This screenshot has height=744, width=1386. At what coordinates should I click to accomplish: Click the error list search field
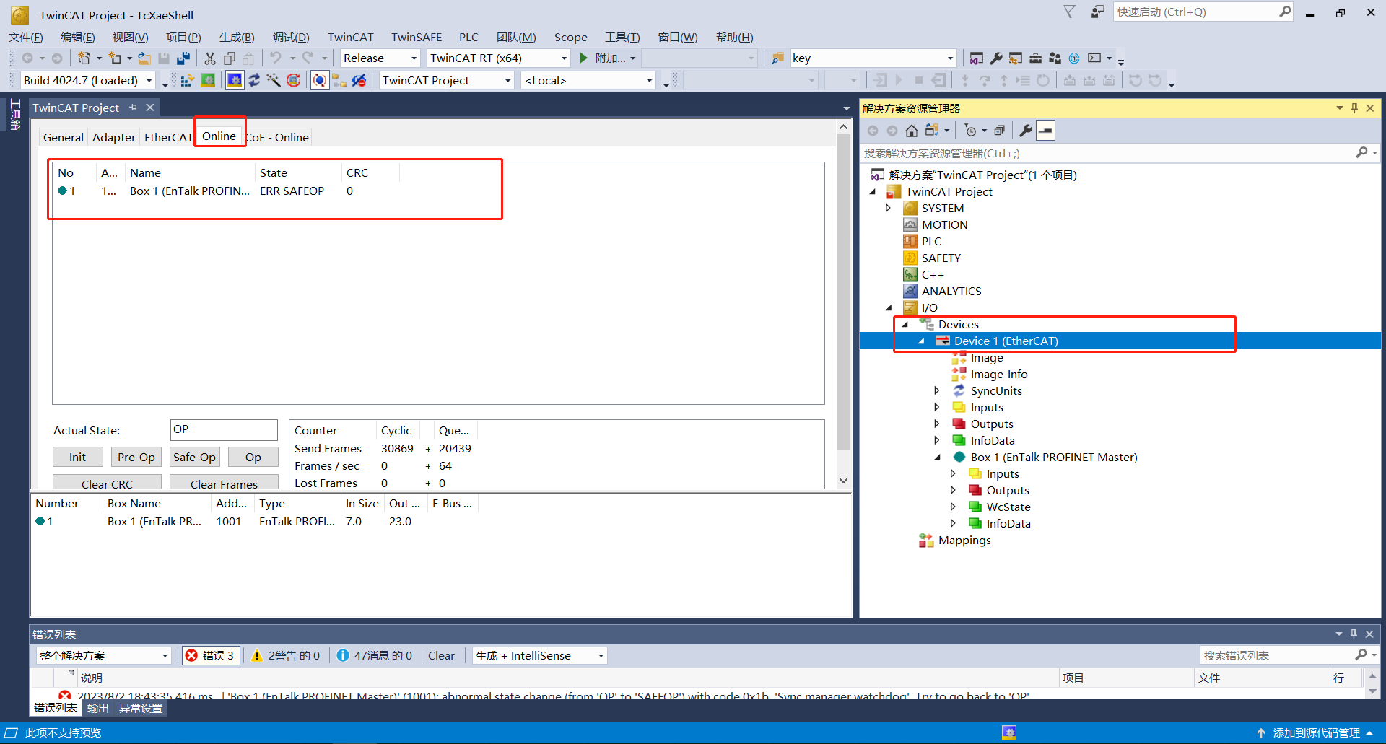click(1277, 655)
